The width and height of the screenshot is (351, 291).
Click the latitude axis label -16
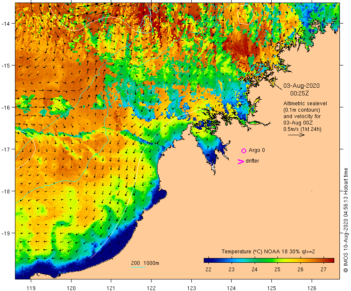5,107
